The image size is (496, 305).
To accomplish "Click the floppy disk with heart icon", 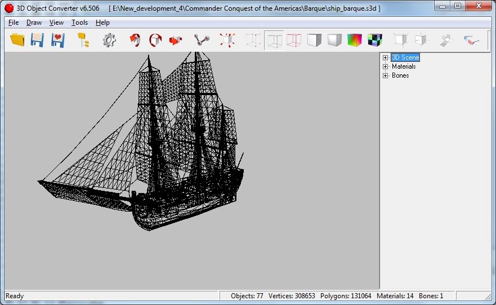I will click(57, 40).
